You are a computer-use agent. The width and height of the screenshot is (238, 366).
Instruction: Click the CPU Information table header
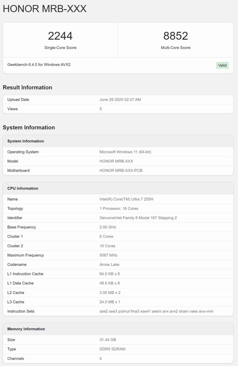pos(118,189)
